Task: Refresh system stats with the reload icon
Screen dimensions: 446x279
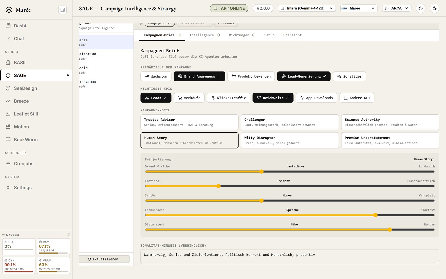Action: point(69,235)
